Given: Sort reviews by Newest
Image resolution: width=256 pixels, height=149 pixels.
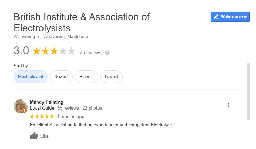Looking at the screenshot, I should click(x=61, y=77).
